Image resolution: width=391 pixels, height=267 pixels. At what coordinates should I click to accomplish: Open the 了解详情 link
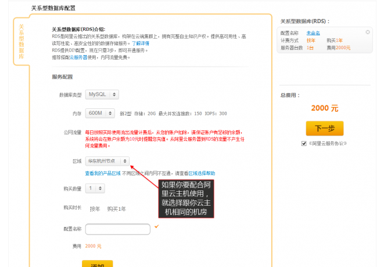pos(141,43)
